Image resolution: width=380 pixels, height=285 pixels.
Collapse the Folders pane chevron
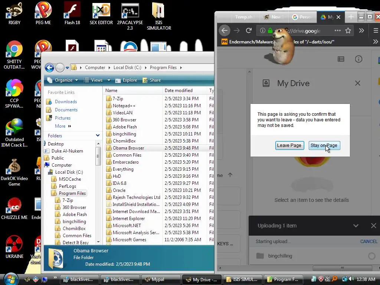pyautogui.click(x=98, y=135)
